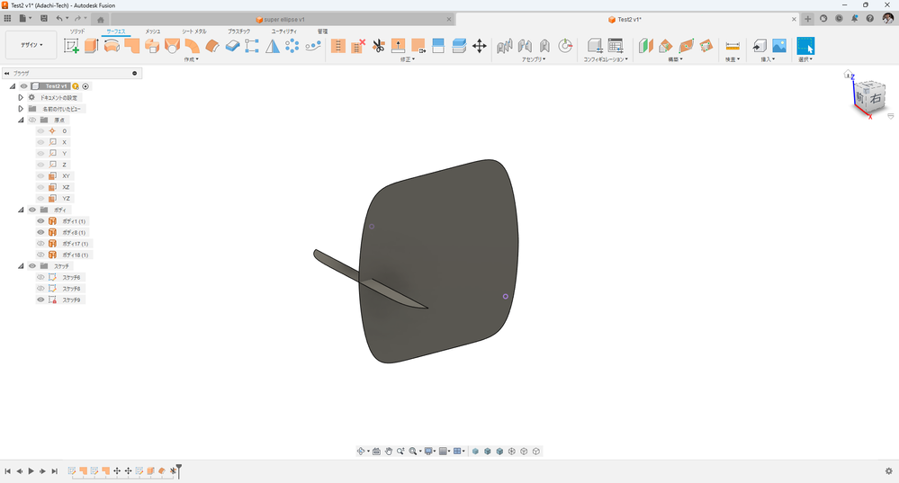Open the Measure tool
Viewport: 899px width, 483px height.
click(733, 46)
